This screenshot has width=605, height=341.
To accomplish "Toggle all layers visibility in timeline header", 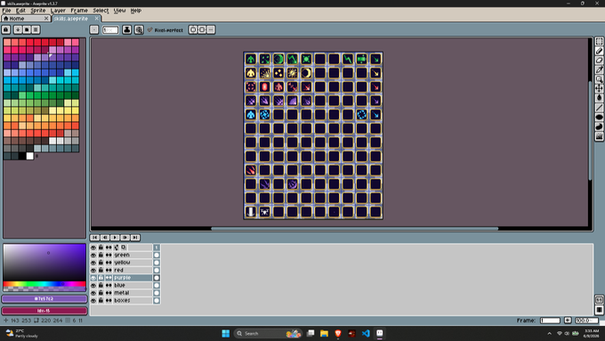I will [x=93, y=248].
